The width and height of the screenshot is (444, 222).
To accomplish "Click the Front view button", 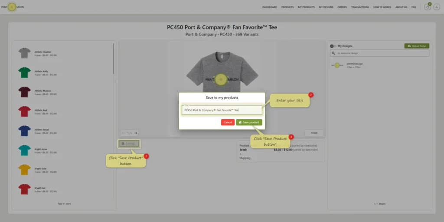I will pyautogui.click(x=314, y=133).
